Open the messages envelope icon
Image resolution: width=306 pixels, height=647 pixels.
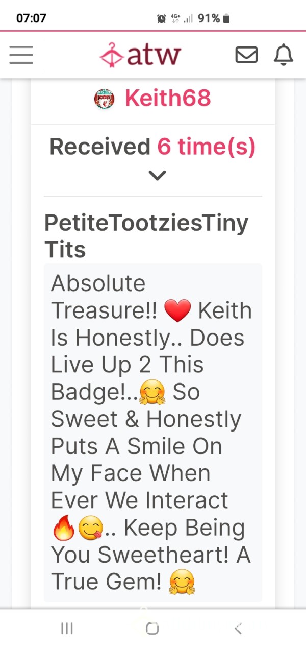[x=246, y=55]
